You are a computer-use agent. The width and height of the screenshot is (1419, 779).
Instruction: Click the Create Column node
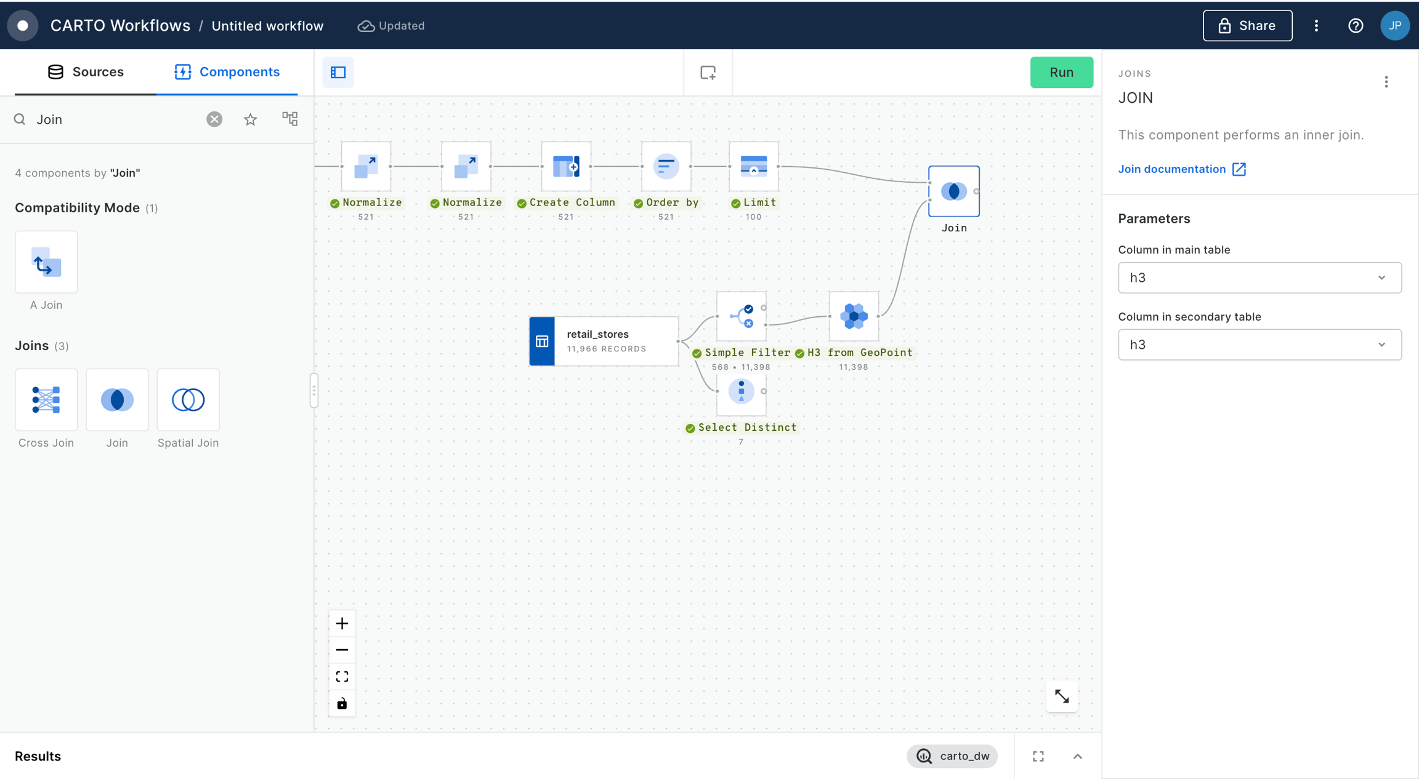(x=566, y=167)
